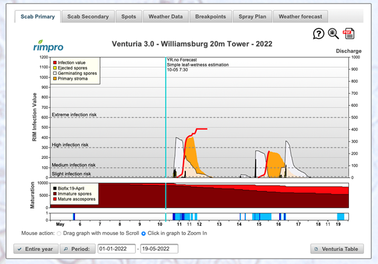Screen dimensions: 378x264
Task: Open the Spots tab
Action: tap(128, 16)
